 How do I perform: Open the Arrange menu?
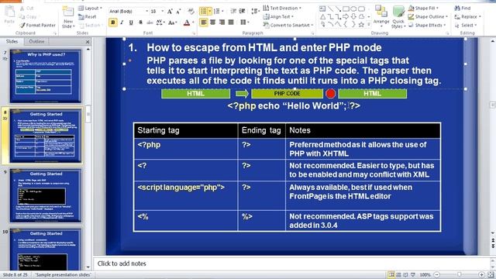click(x=381, y=15)
